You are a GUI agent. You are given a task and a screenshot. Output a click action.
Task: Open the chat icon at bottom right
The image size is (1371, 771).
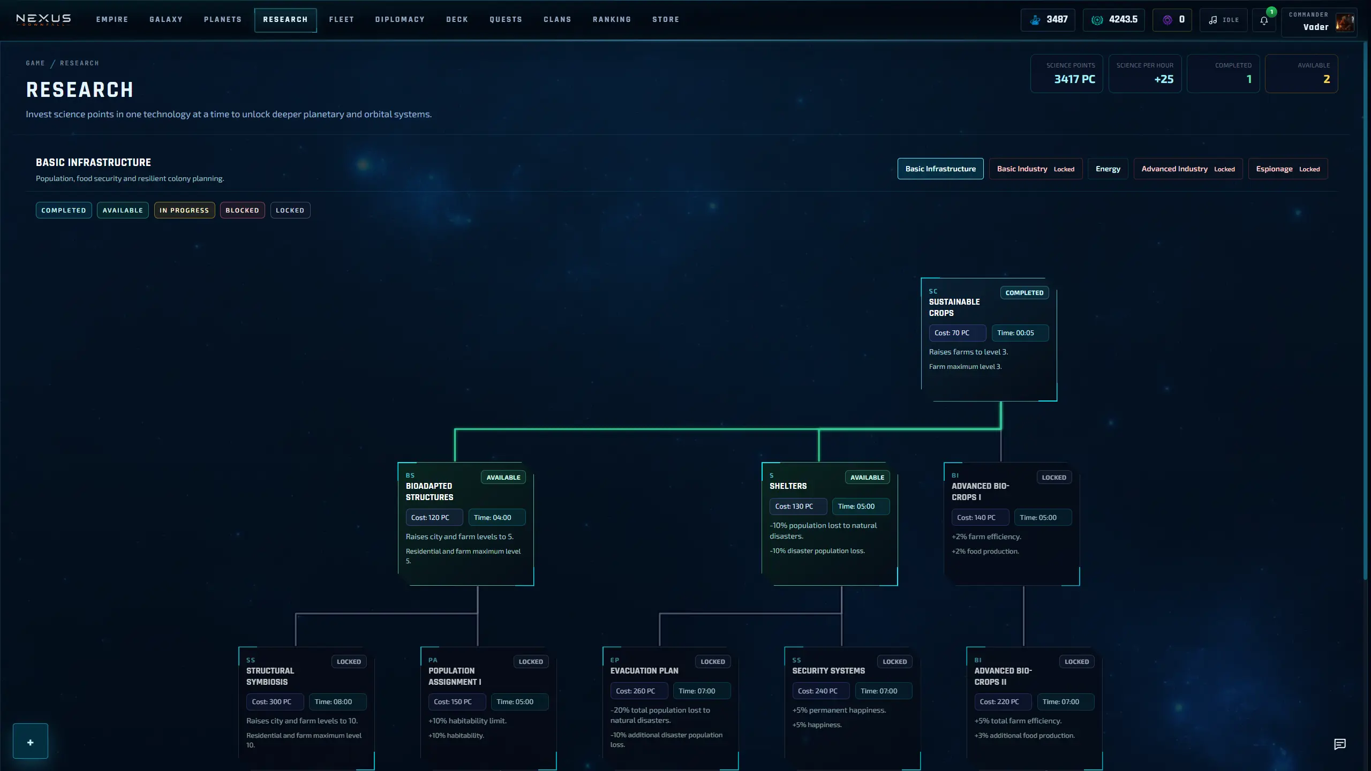click(x=1340, y=744)
